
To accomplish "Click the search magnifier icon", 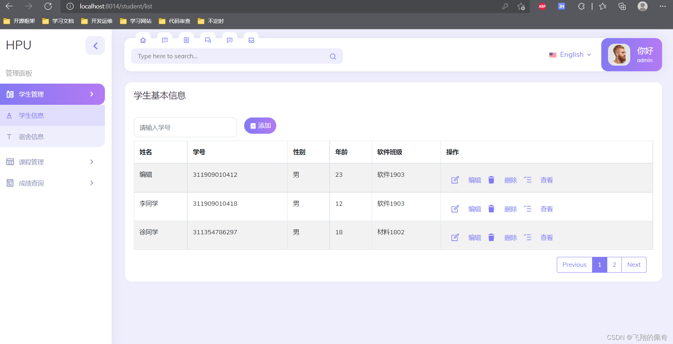I will coord(332,56).
